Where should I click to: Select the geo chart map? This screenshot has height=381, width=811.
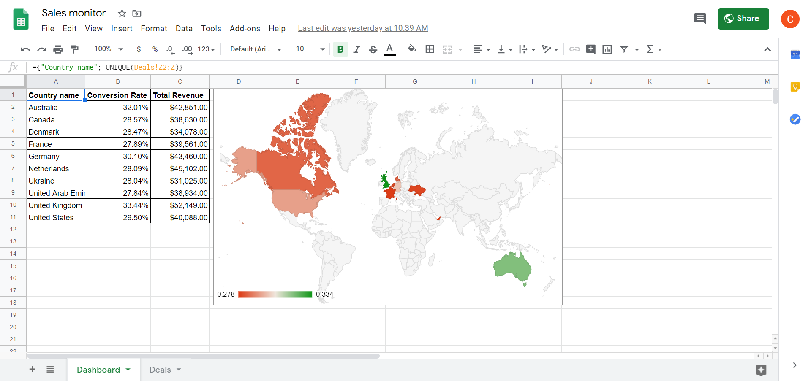pos(388,197)
